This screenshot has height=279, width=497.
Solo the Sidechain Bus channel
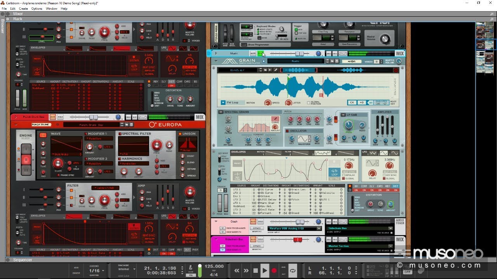(260, 239)
